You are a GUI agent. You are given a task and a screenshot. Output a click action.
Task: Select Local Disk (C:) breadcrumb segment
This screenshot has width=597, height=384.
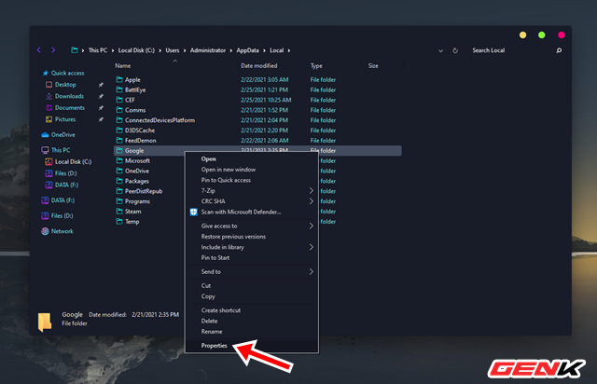136,50
